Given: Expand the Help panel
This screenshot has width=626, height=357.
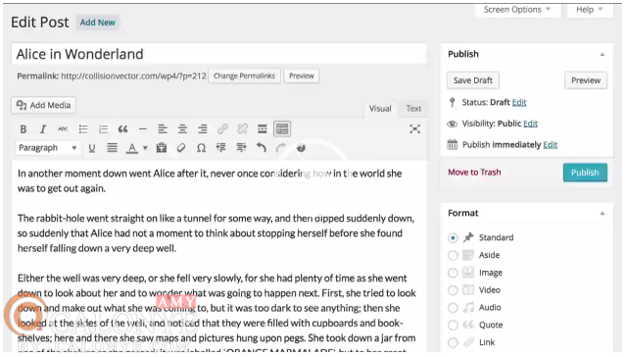Looking at the screenshot, I should click(589, 10).
